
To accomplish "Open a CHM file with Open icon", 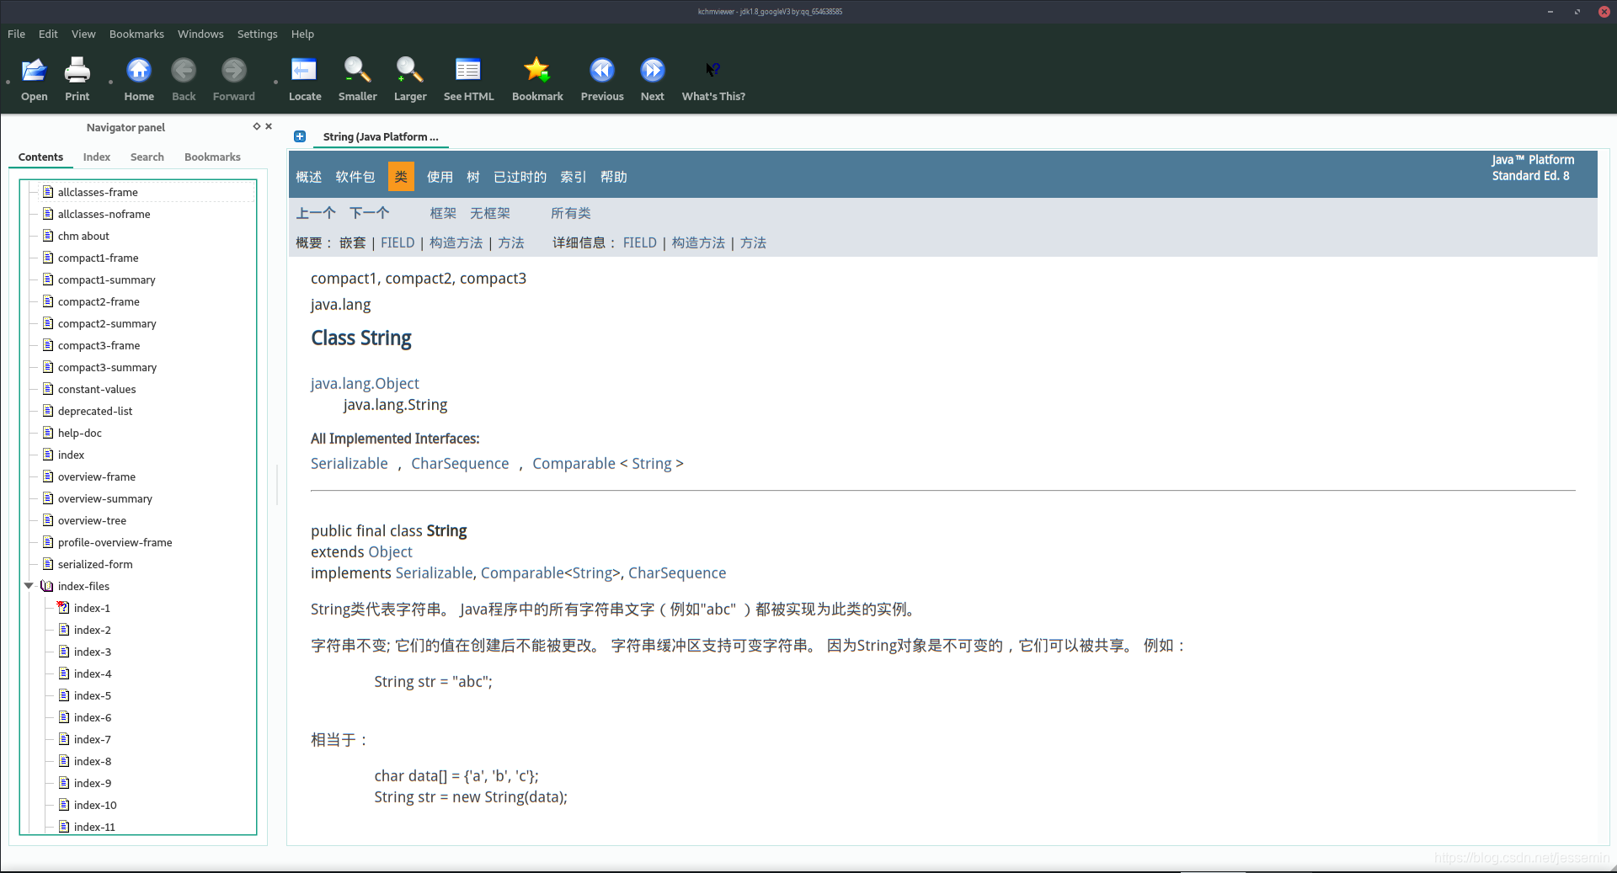I will click(x=34, y=79).
